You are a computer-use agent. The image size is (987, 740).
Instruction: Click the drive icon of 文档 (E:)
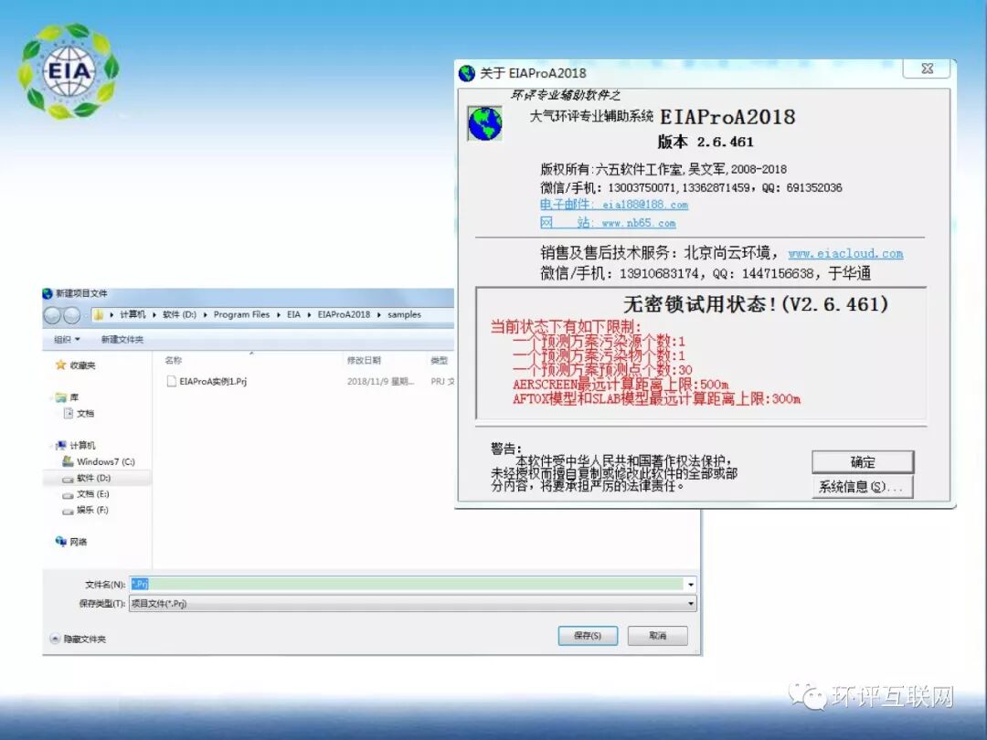(x=68, y=494)
